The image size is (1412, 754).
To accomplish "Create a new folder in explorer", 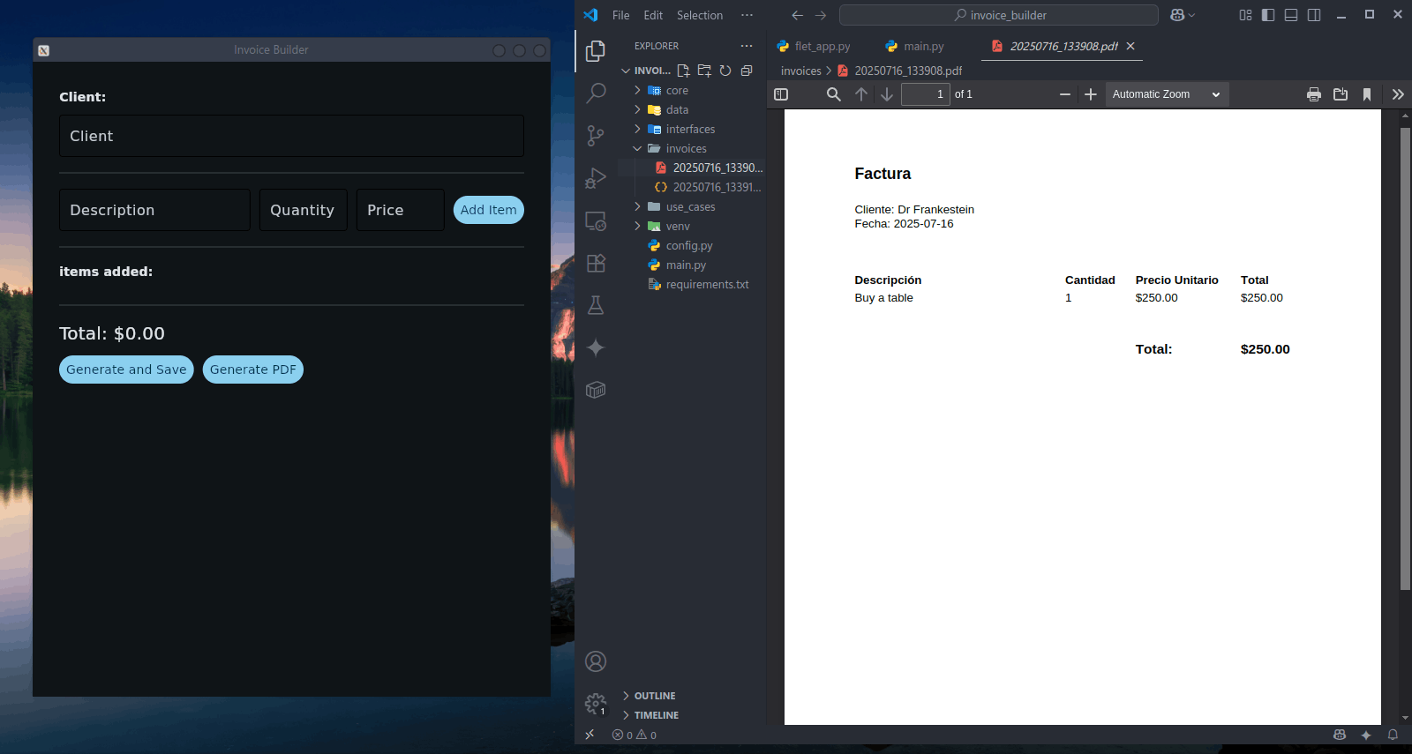I will pyautogui.click(x=704, y=71).
